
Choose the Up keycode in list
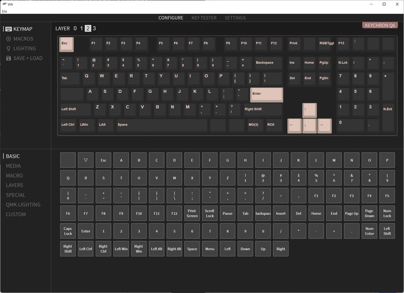pos(263,249)
